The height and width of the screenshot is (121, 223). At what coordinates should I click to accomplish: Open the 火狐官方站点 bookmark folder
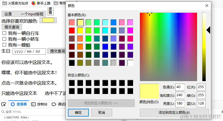(x=15, y=3)
